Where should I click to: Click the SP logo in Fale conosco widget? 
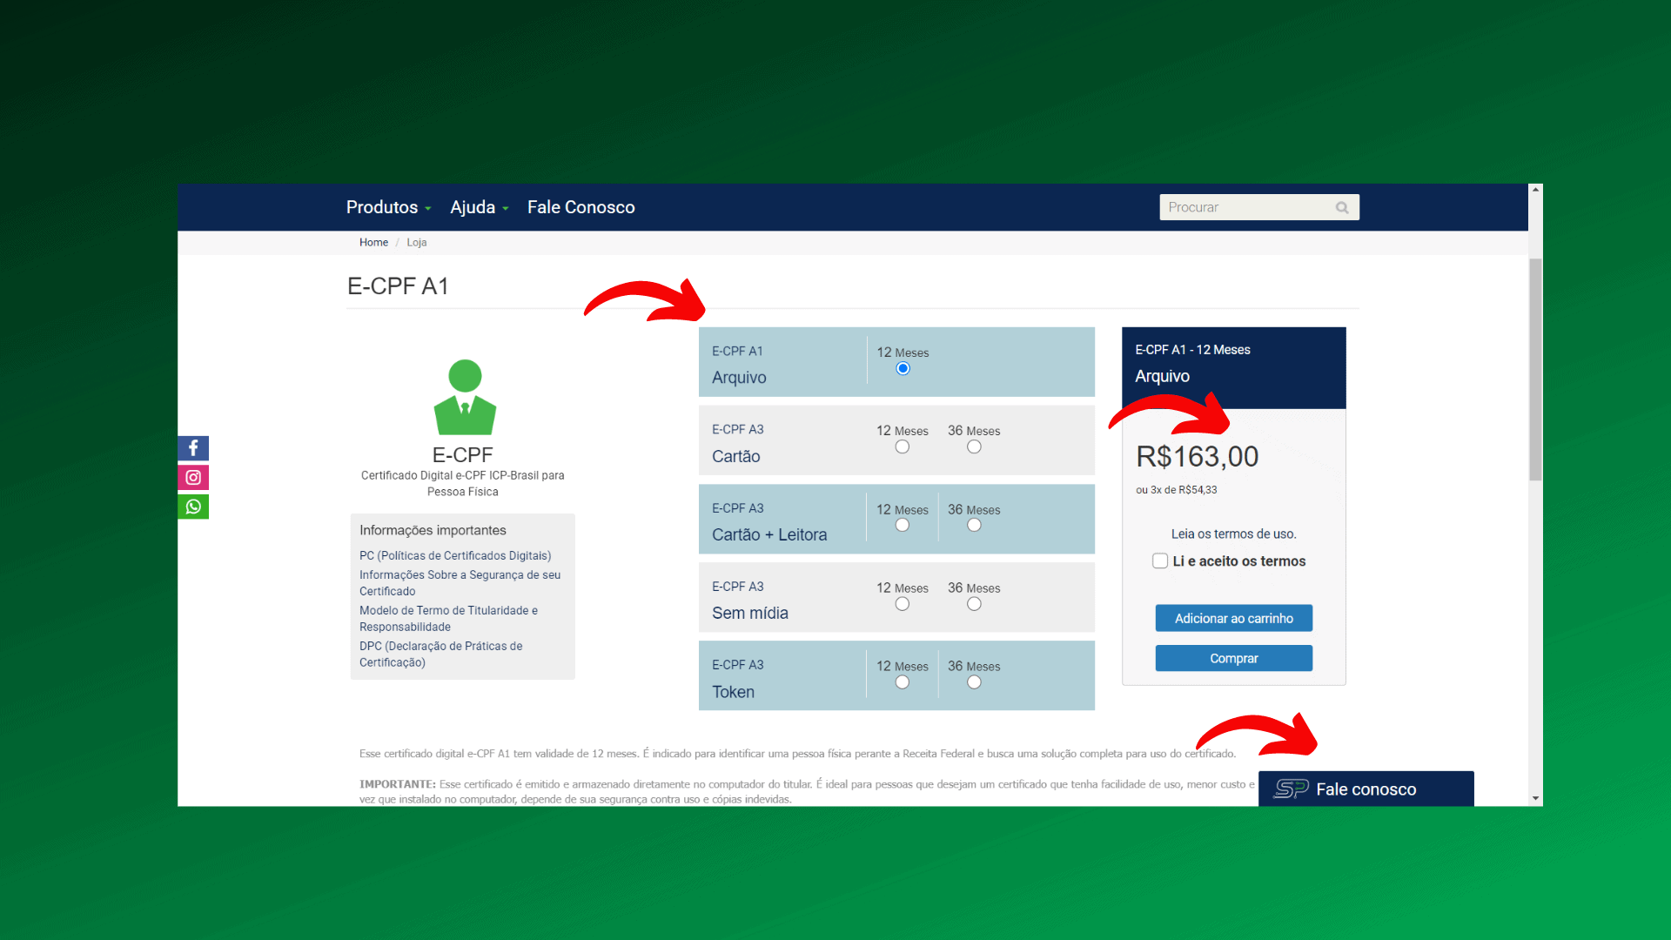(1292, 789)
